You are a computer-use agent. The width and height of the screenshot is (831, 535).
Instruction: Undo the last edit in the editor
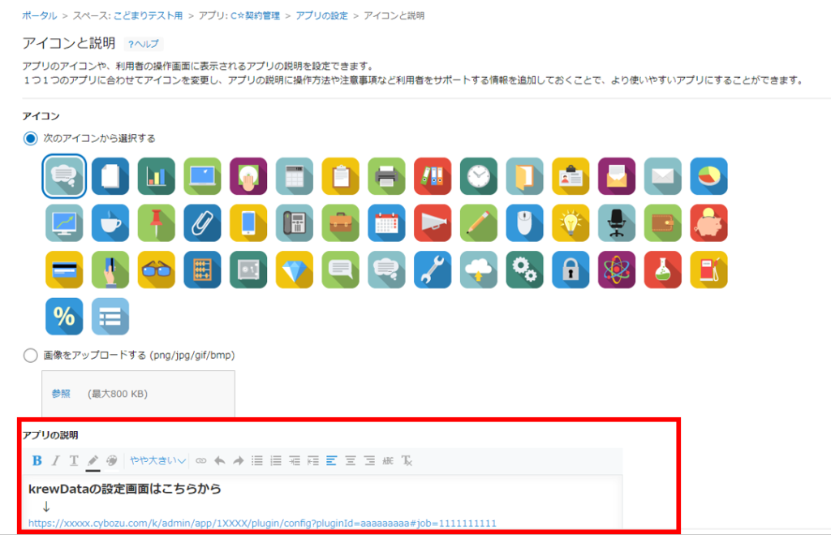pos(219,460)
